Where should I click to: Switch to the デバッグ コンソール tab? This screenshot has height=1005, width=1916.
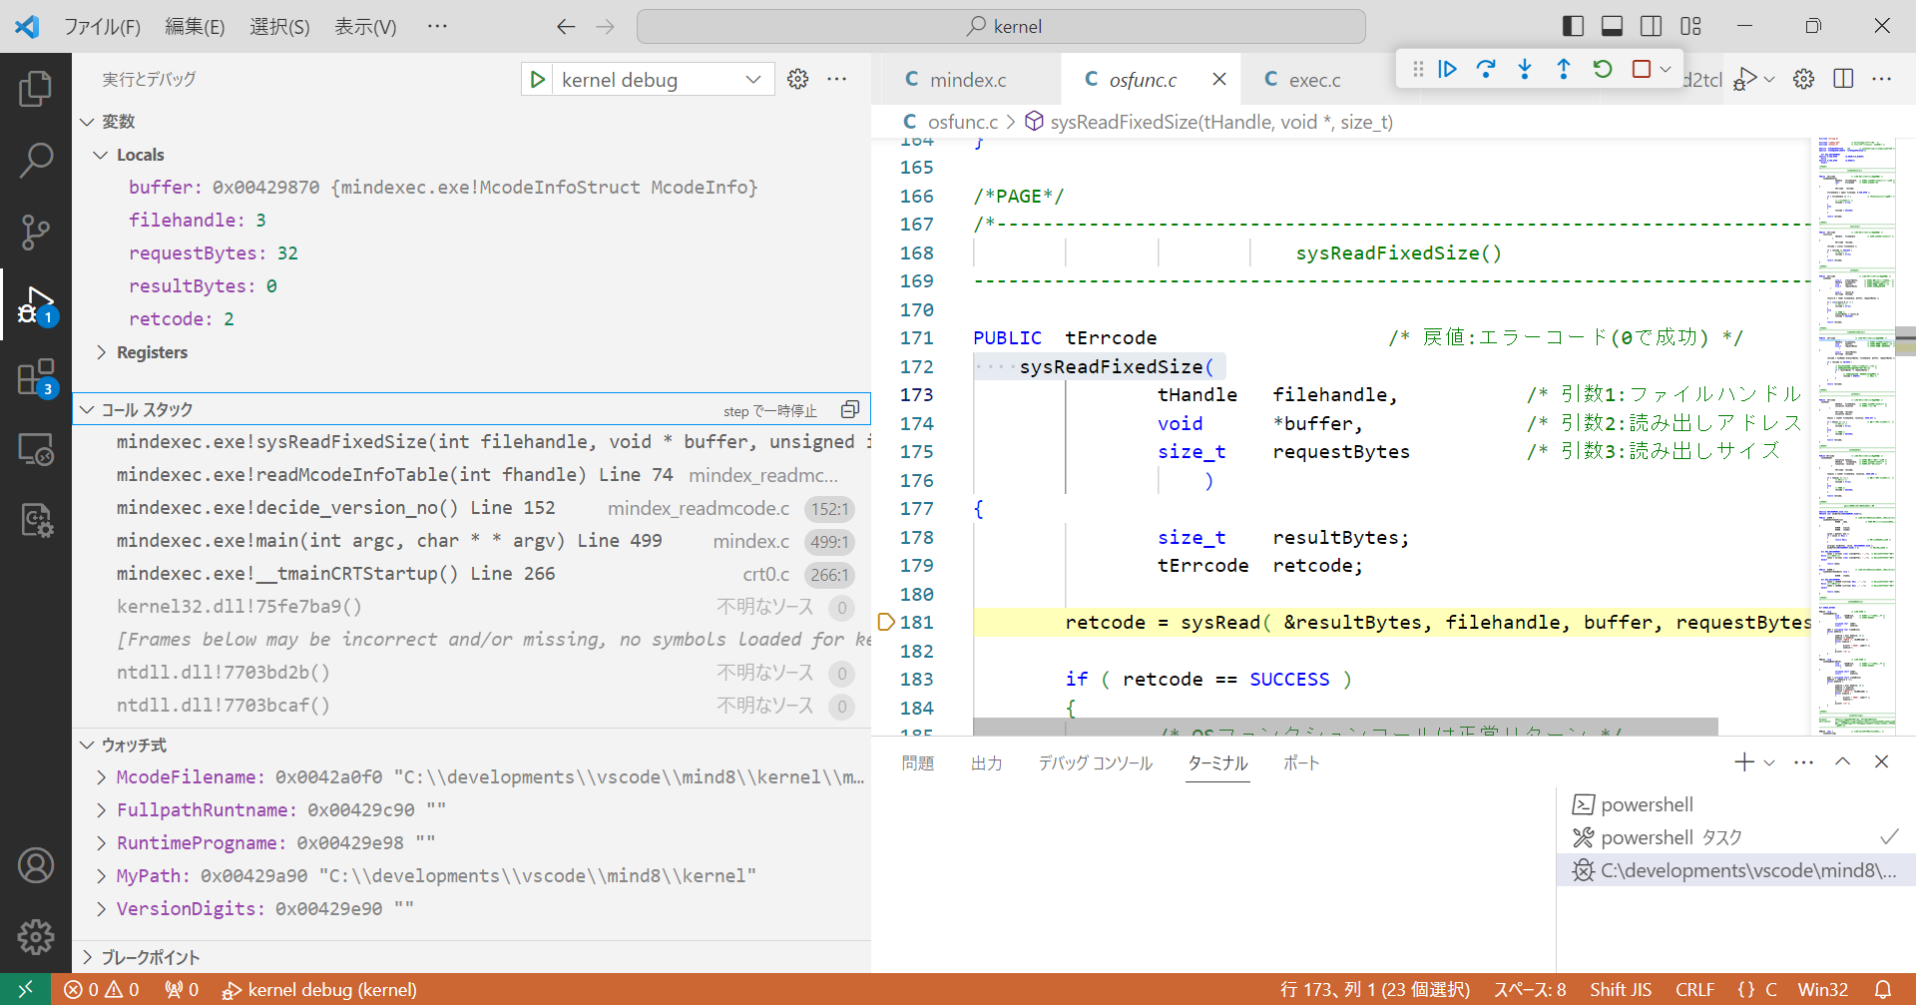coord(1095,763)
